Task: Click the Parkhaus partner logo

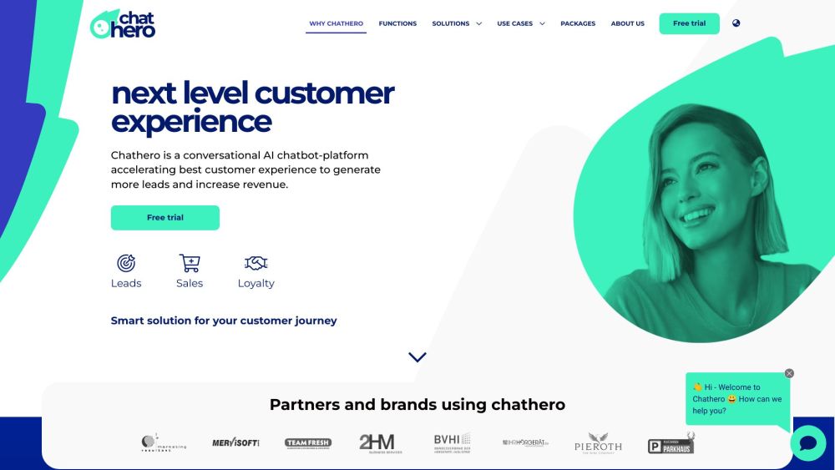Action: [671, 444]
